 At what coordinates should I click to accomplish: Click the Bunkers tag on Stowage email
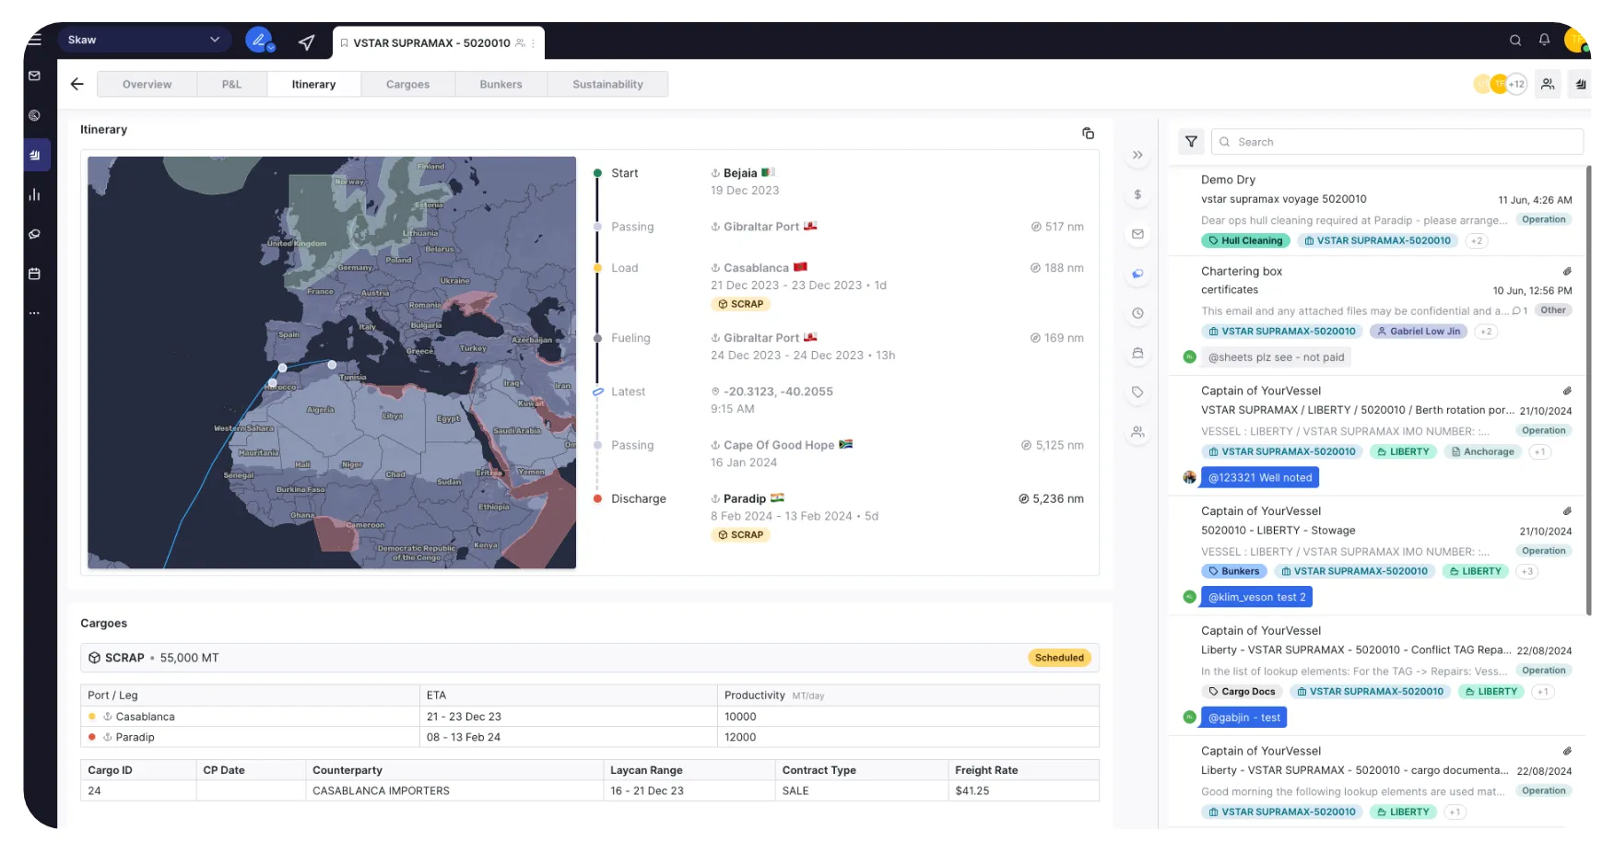click(1234, 571)
